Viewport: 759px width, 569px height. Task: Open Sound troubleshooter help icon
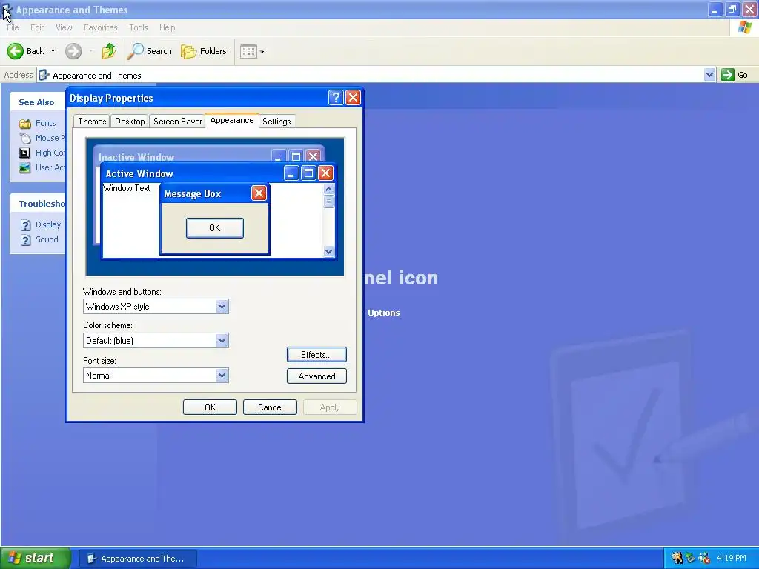click(x=26, y=240)
